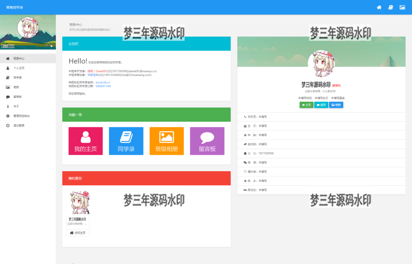The width and height of the screenshot is (412, 264).
Task: Click the 公告栏 panel header
Action: coord(146,44)
